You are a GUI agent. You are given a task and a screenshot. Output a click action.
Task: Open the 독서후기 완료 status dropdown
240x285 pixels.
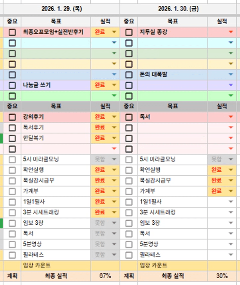click(114, 128)
